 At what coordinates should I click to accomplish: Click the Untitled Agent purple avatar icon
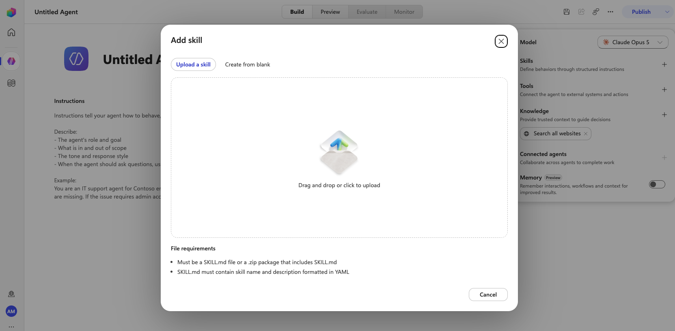[x=76, y=59]
